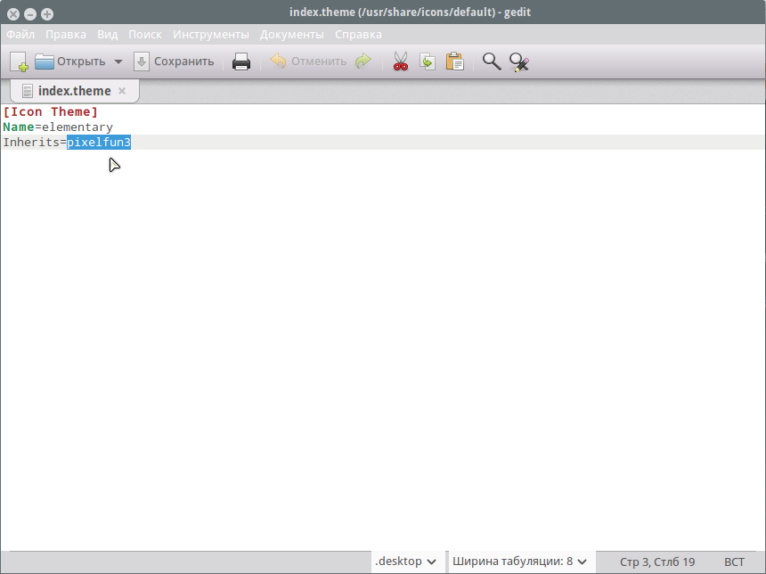The width and height of the screenshot is (766, 574).
Task: Click the document icon on index.theme tab
Action: pyautogui.click(x=28, y=91)
